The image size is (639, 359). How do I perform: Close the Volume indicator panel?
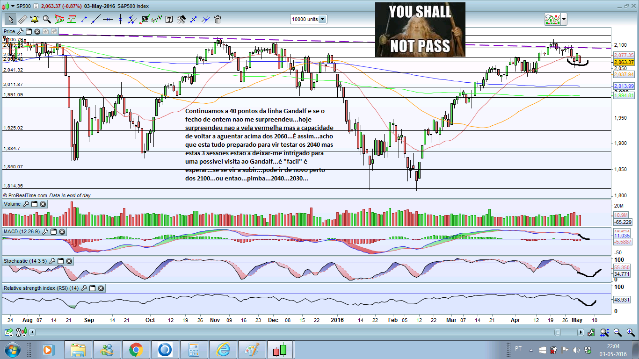43,204
